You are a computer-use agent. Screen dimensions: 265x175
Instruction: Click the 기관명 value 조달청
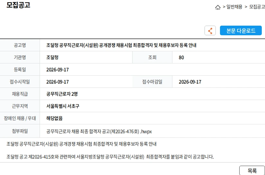click(52, 57)
